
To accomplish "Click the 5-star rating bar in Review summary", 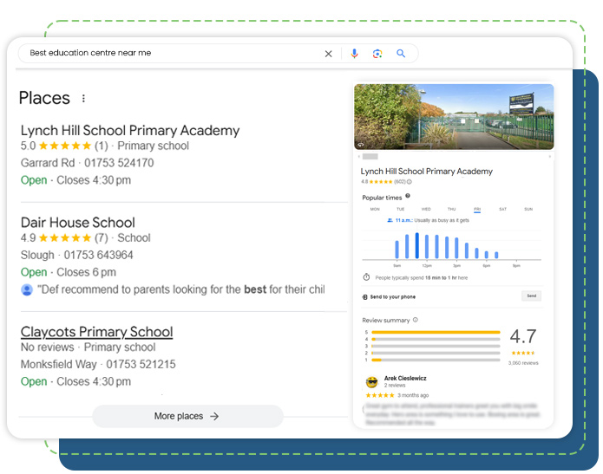I will pos(436,332).
